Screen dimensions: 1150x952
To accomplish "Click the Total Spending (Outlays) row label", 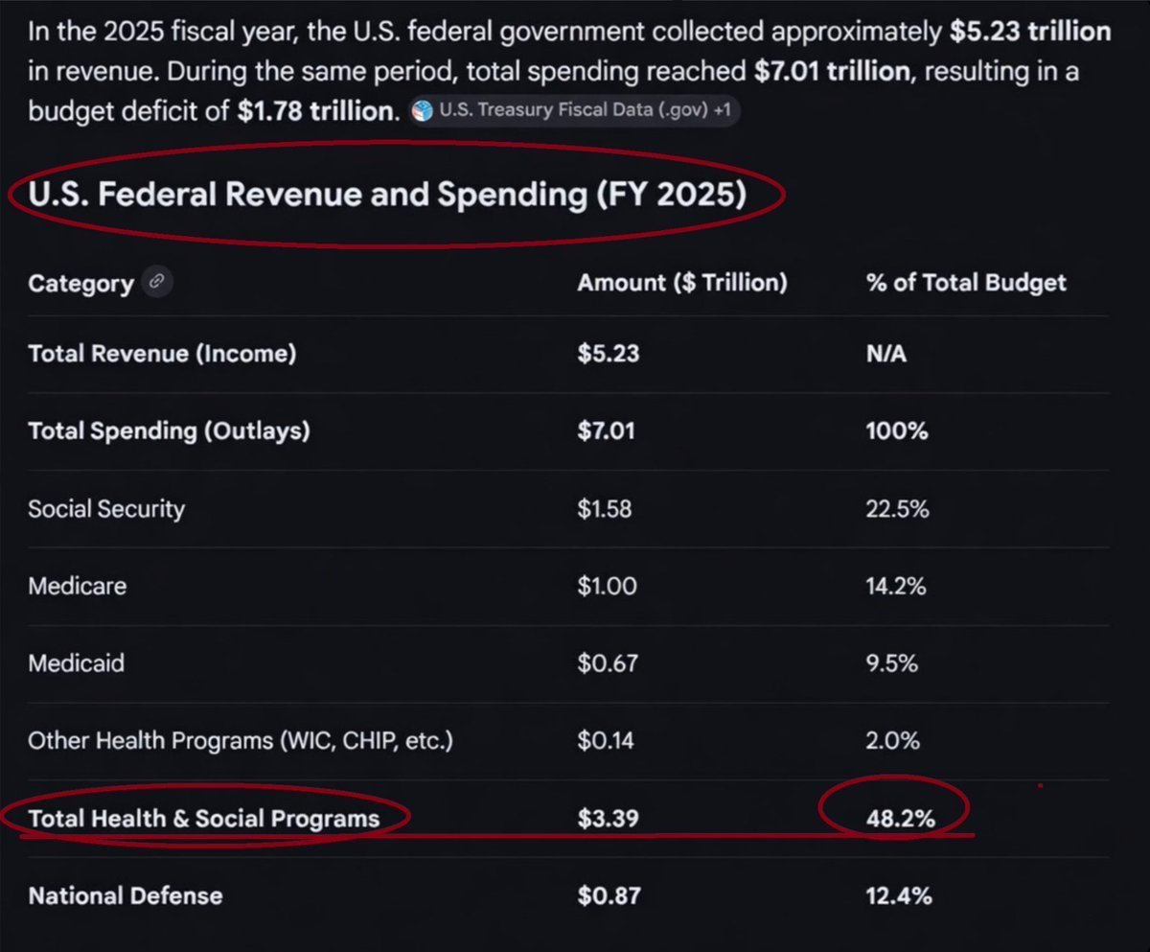I will (169, 431).
